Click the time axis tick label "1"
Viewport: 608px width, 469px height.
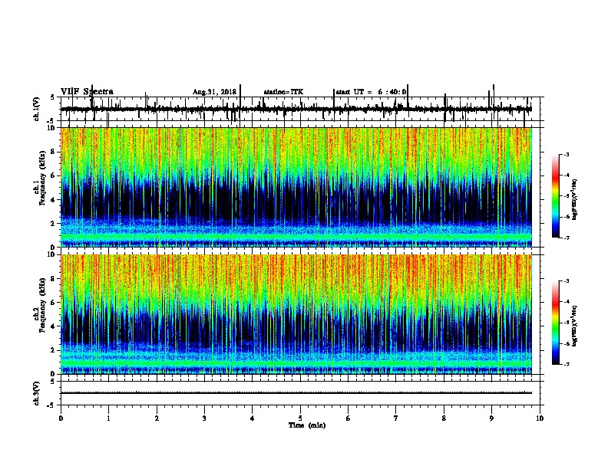108,418
